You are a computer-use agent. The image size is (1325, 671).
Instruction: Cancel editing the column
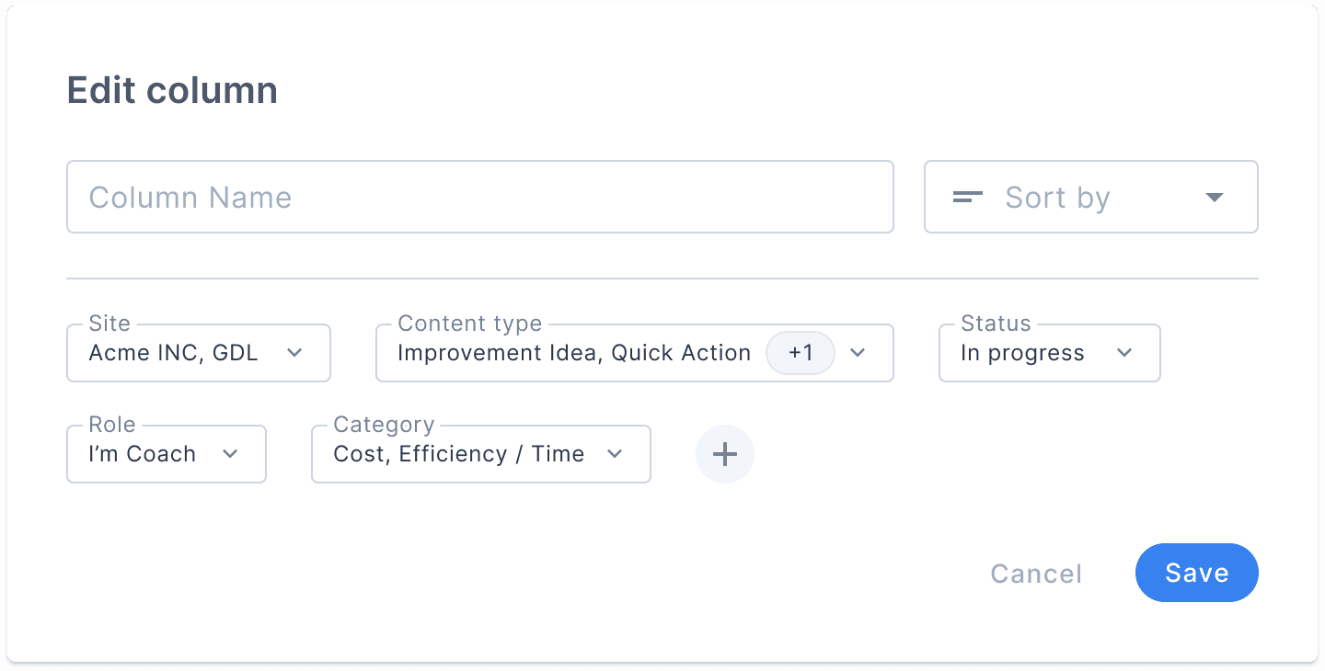pyautogui.click(x=1036, y=574)
